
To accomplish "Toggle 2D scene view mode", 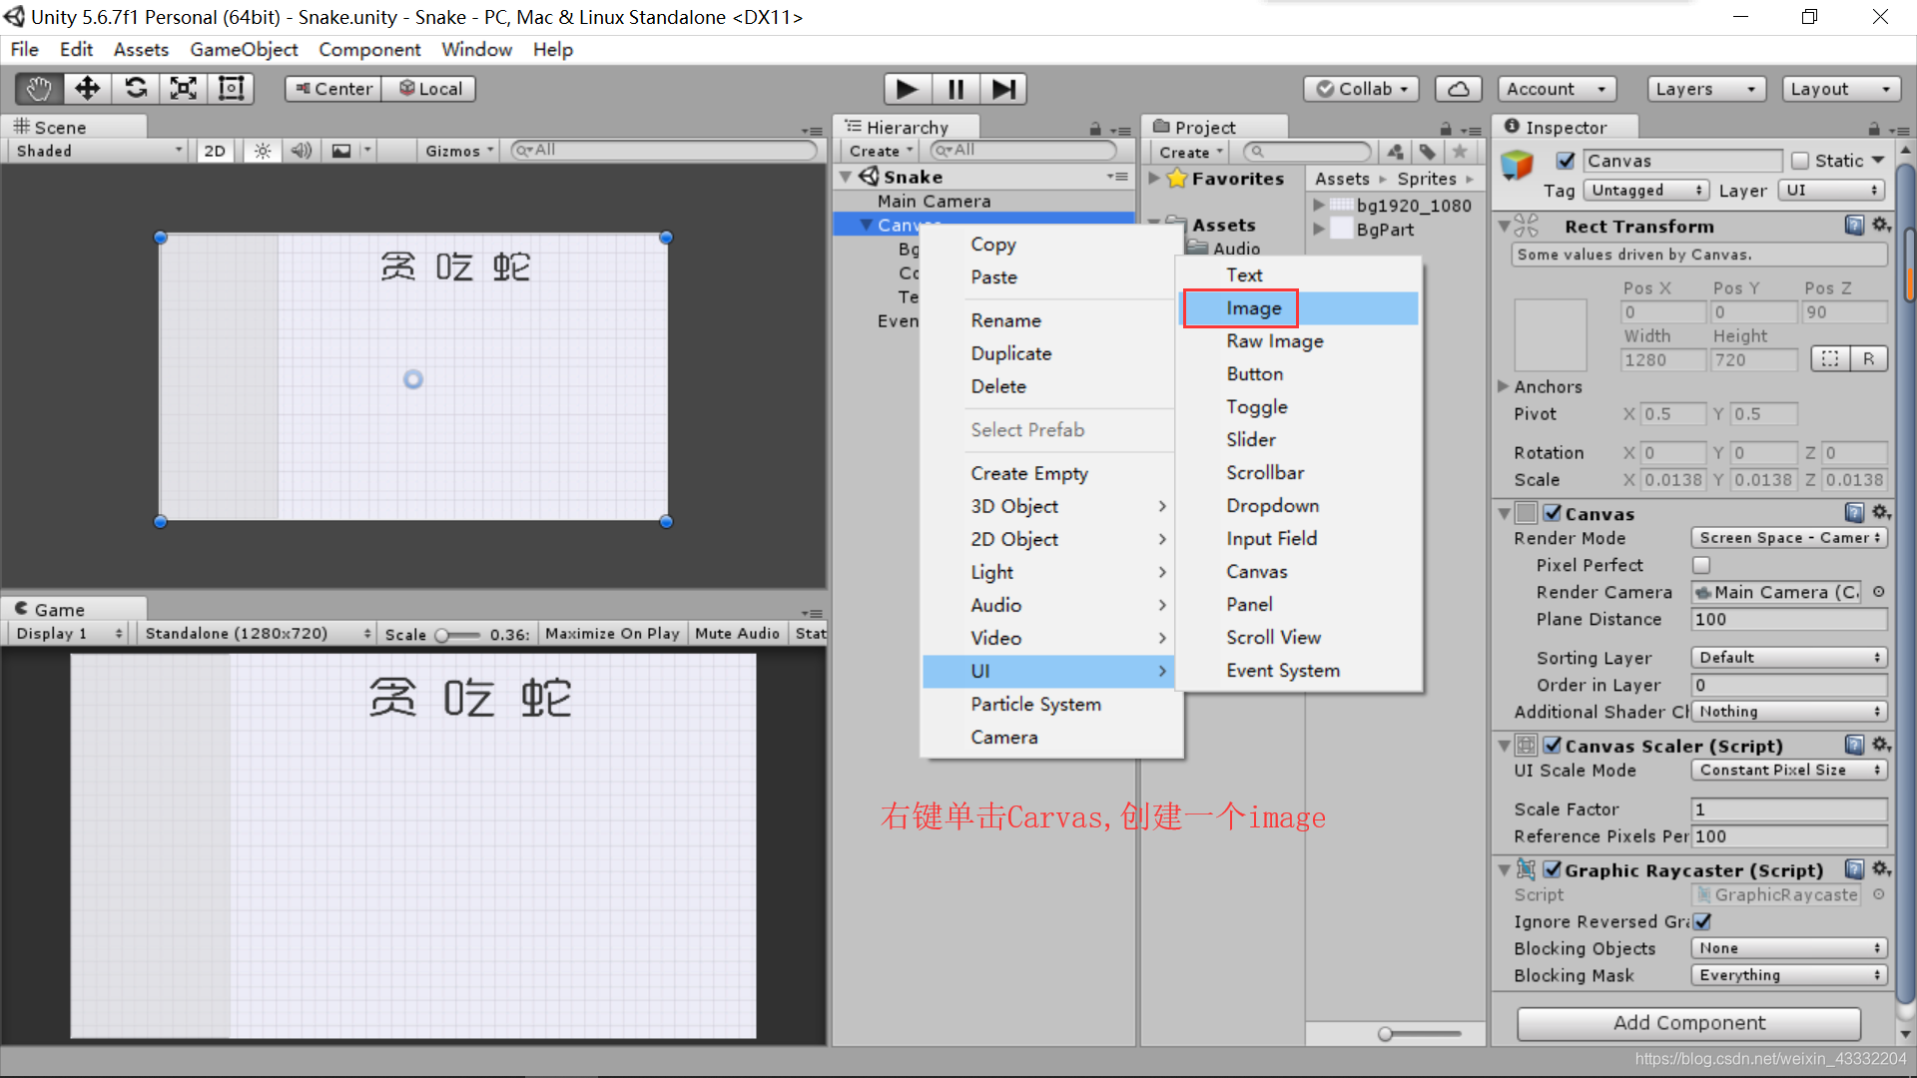I will coord(215,151).
